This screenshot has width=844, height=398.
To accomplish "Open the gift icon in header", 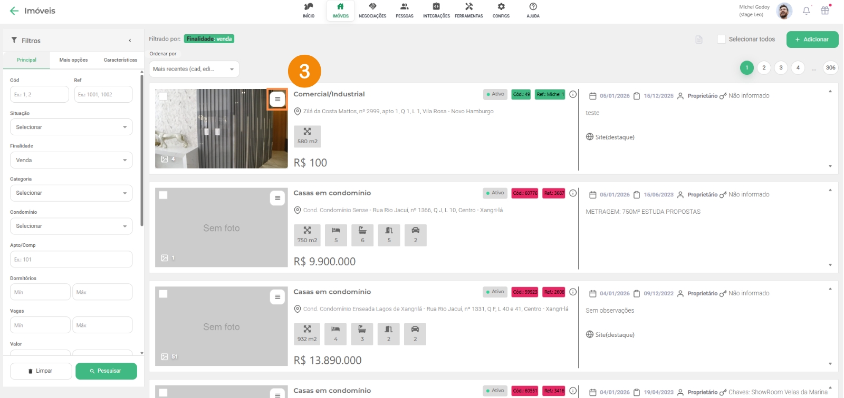I will (825, 11).
